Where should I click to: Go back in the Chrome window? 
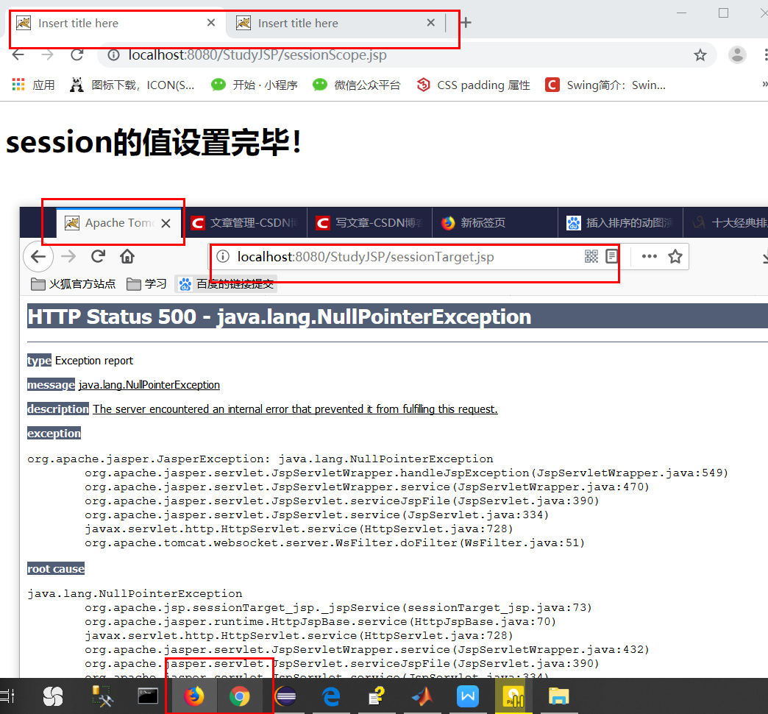pos(18,55)
